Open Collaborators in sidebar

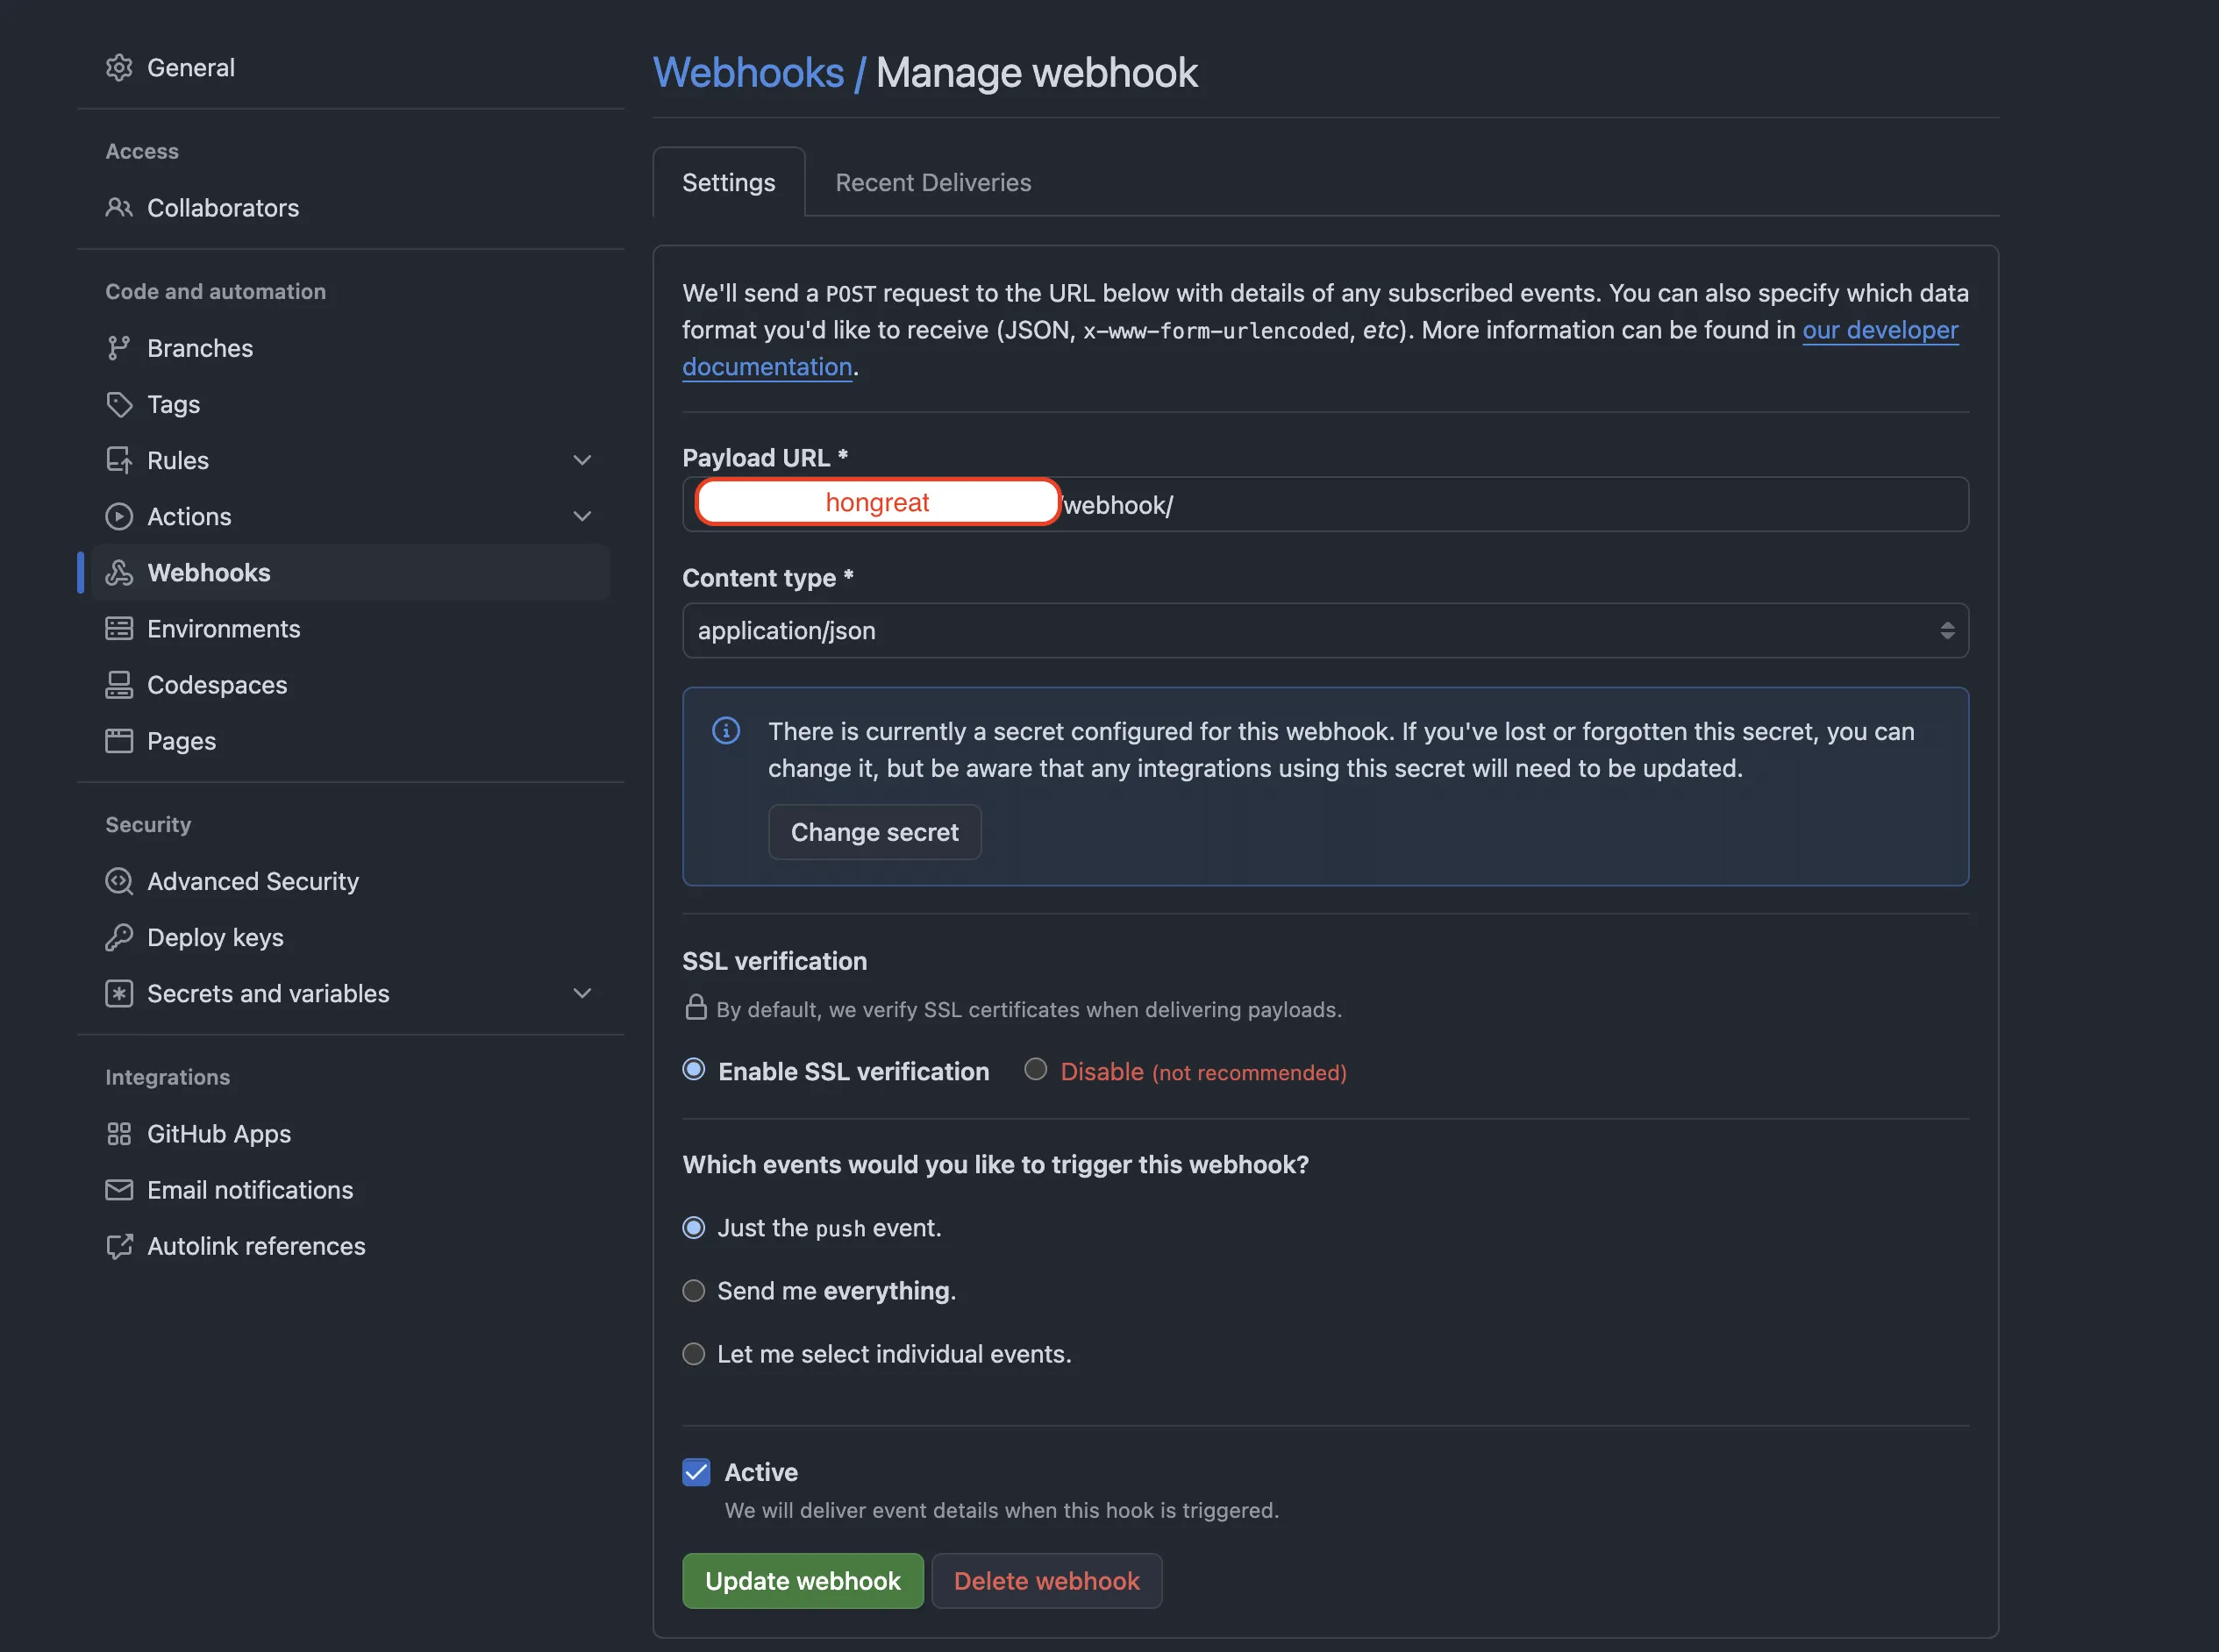351,208
